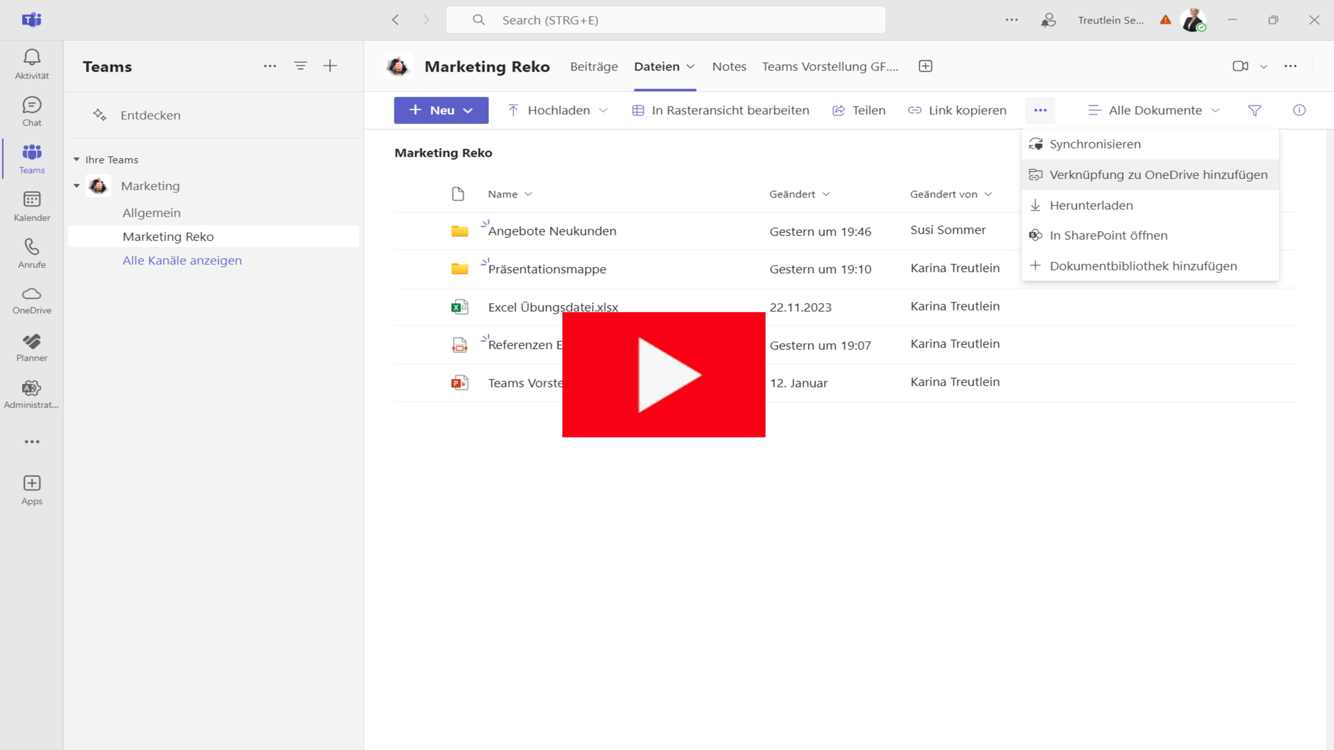This screenshot has width=1334, height=750.
Task: Open OneDrive from left sidebar
Action: coord(31,298)
